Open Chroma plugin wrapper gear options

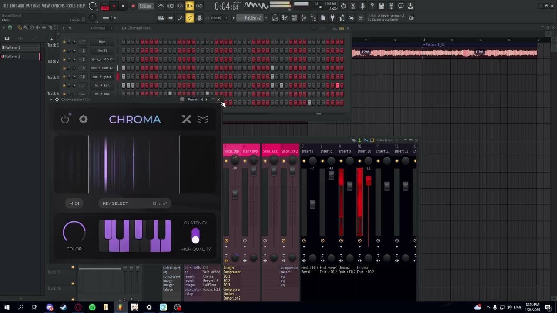click(x=57, y=100)
